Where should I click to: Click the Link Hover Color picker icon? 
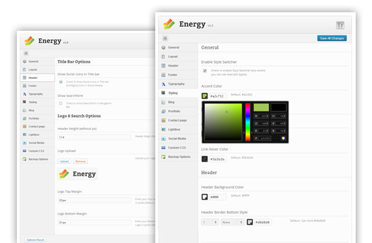tap(205, 158)
